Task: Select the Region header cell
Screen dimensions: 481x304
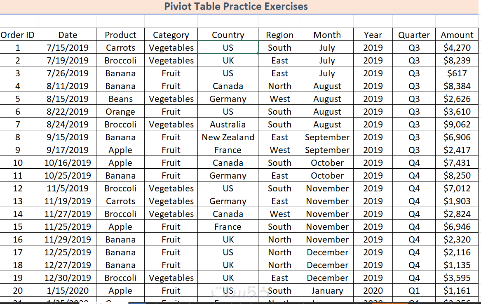Action: click(279, 35)
